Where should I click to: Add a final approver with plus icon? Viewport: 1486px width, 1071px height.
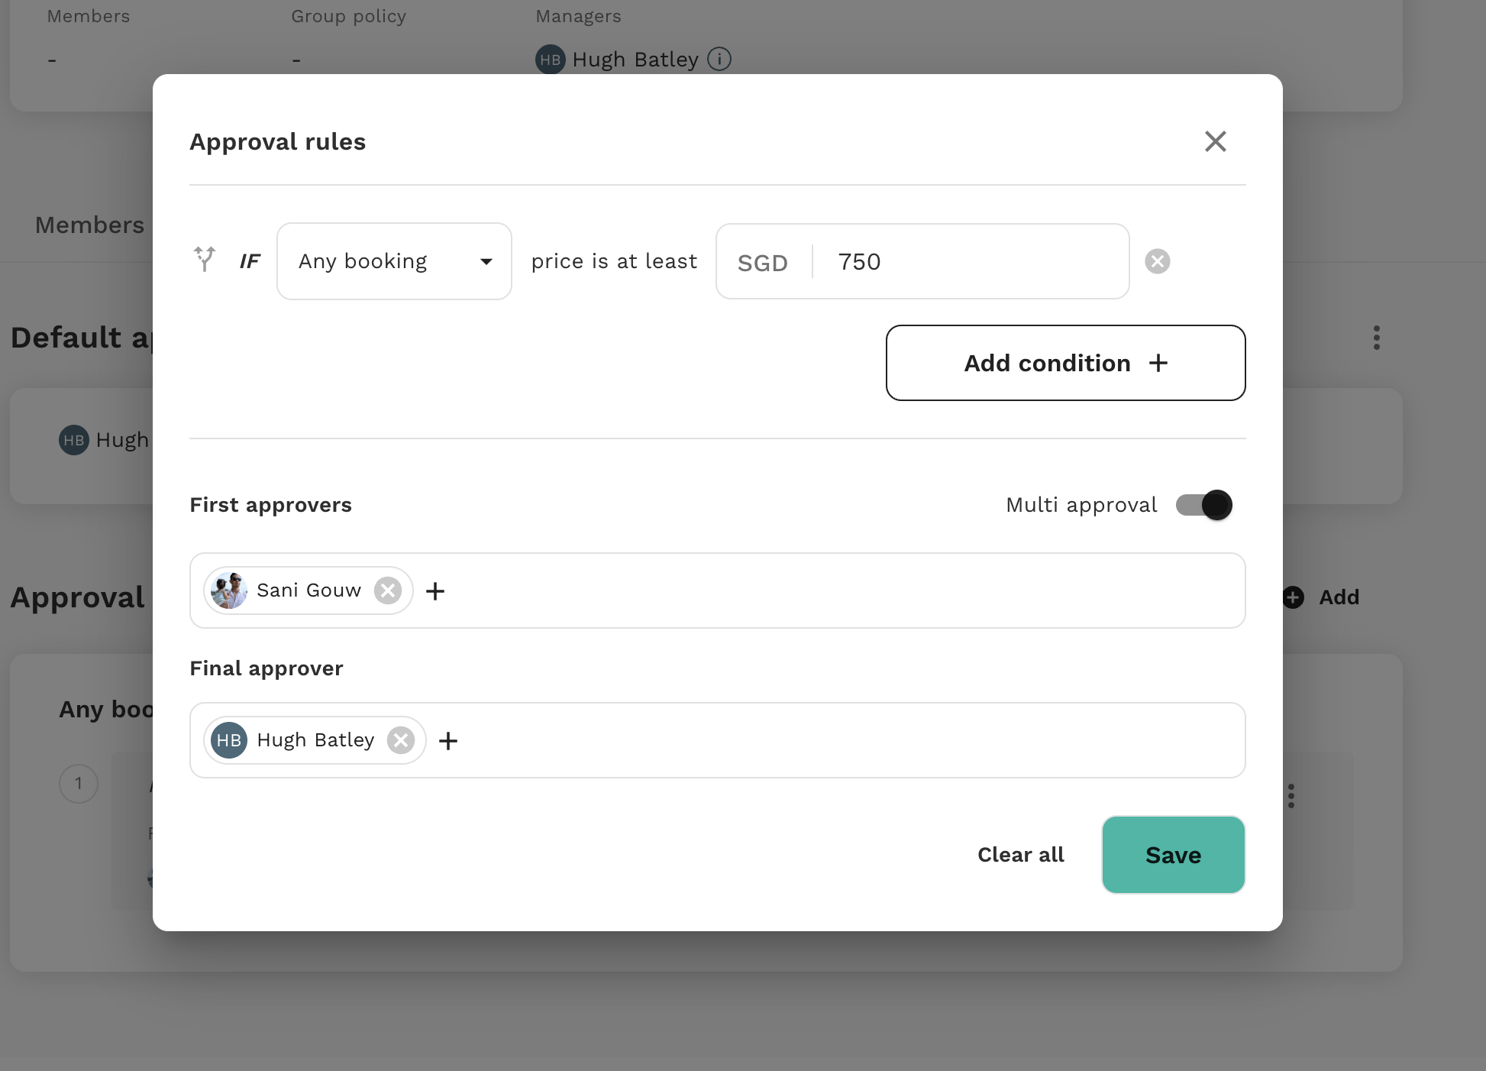(448, 740)
